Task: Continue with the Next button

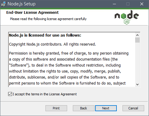Action: [106, 108]
